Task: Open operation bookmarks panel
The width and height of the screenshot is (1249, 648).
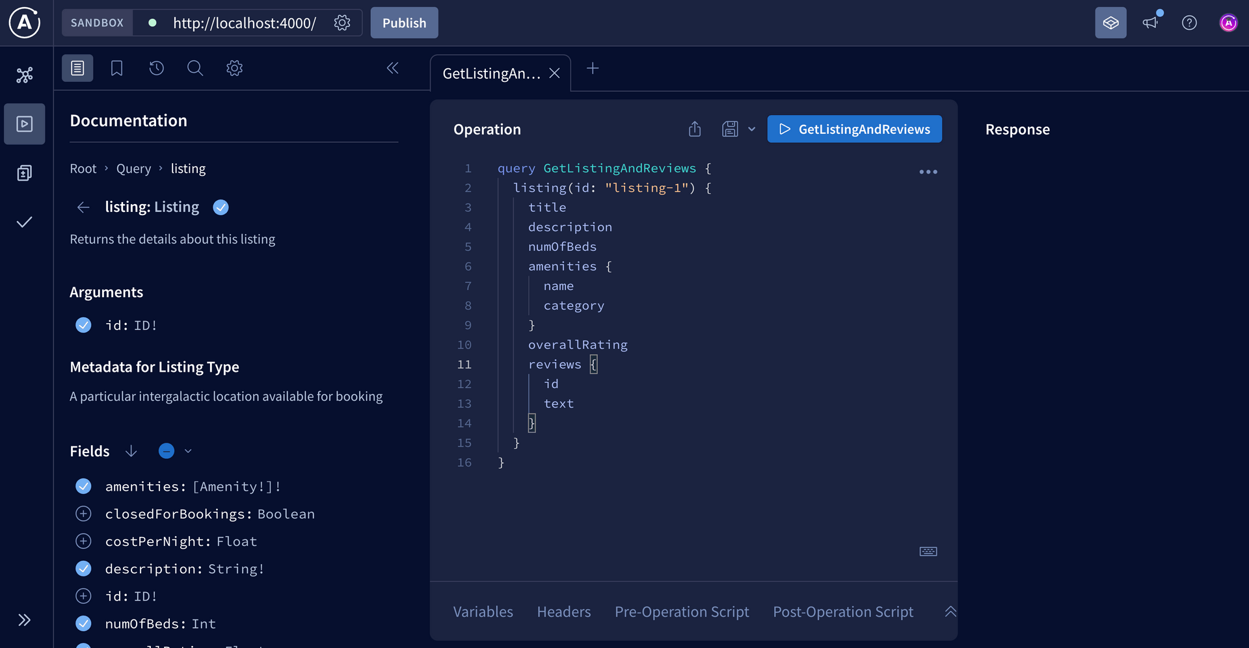Action: point(116,68)
